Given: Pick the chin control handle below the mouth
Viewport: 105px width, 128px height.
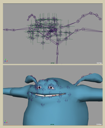Looking at the screenshot, I should coord(43,105).
